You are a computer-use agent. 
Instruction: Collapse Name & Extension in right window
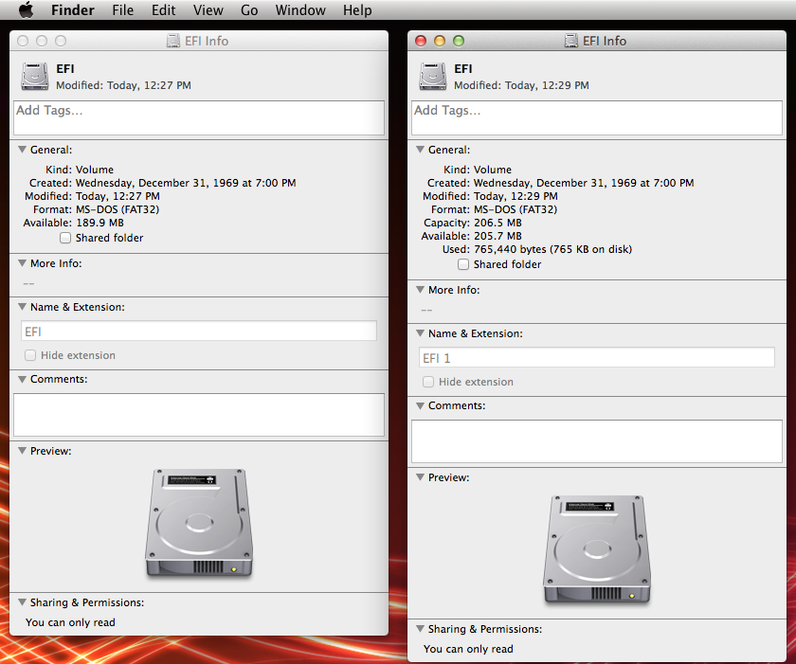421,333
